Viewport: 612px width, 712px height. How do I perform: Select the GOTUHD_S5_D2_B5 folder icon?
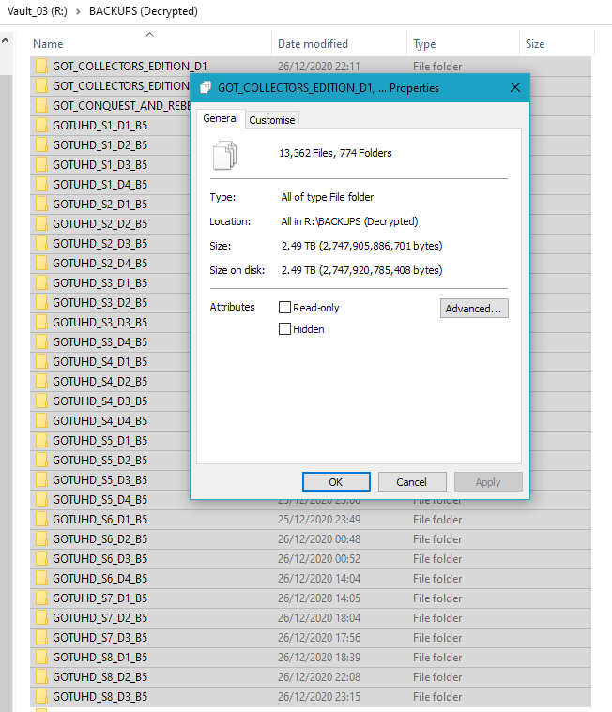click(x=41, y=460)
